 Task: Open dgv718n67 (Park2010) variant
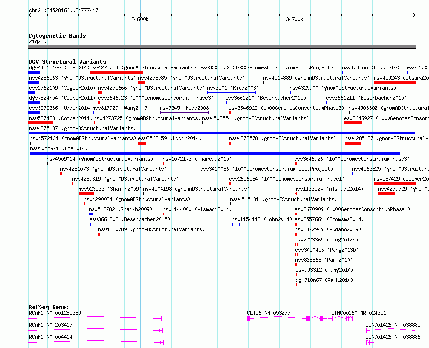pos(324,280)
